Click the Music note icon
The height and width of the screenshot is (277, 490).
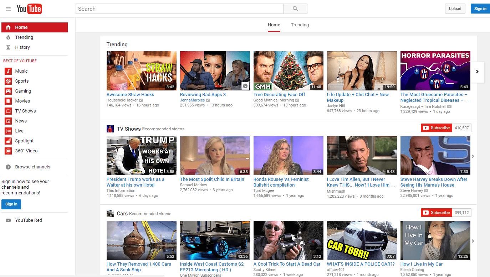[x=8, y=71]
